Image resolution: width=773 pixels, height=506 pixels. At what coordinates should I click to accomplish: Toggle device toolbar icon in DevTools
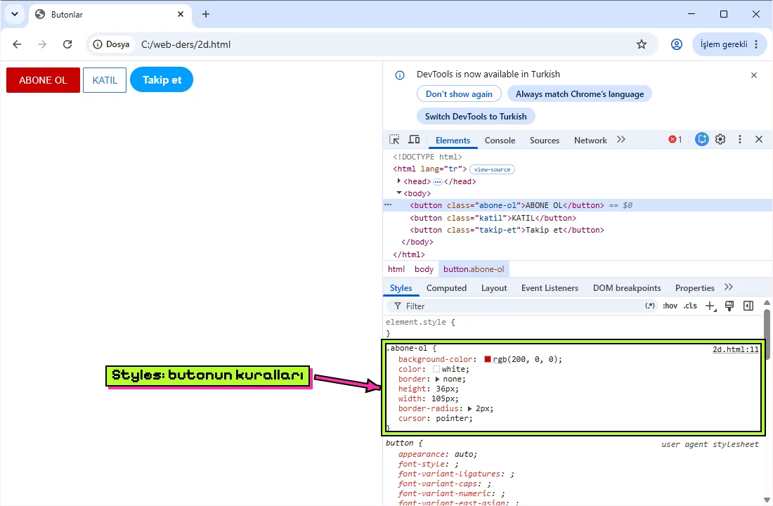pos(414,140)
